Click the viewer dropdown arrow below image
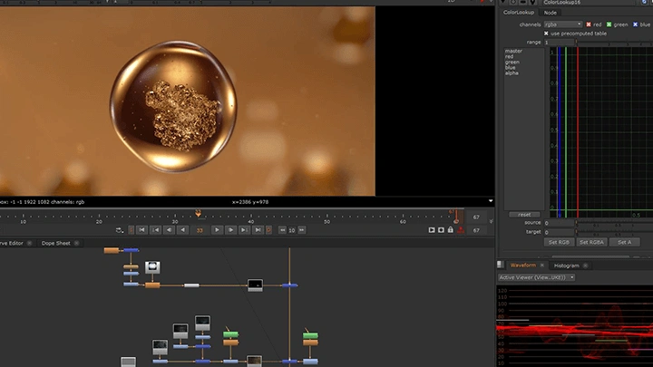 coord(491,201)
